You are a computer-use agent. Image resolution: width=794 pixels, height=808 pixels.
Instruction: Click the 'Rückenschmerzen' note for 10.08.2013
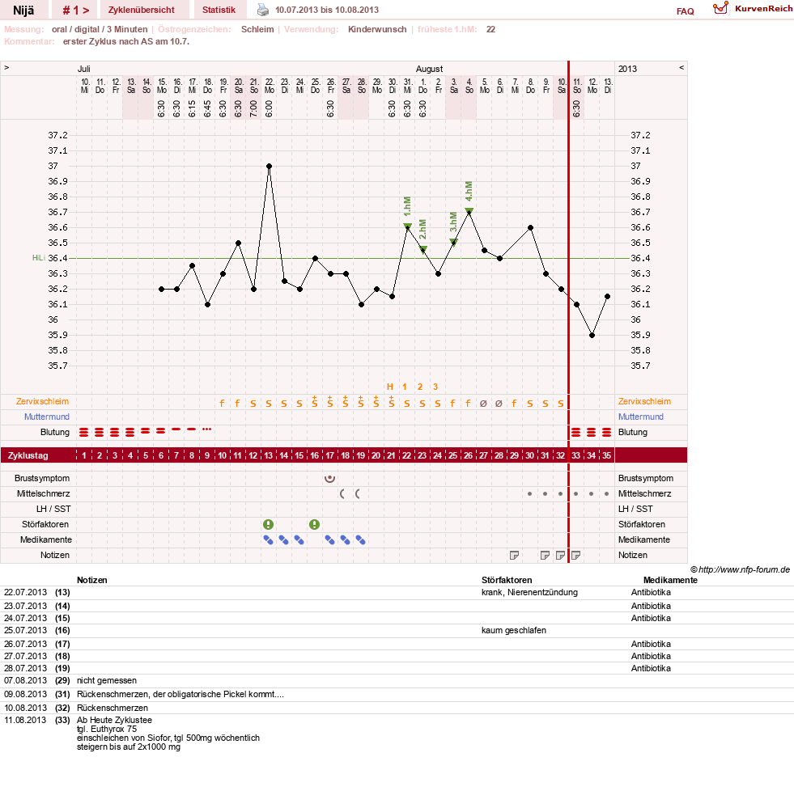(x=113, y=708)
